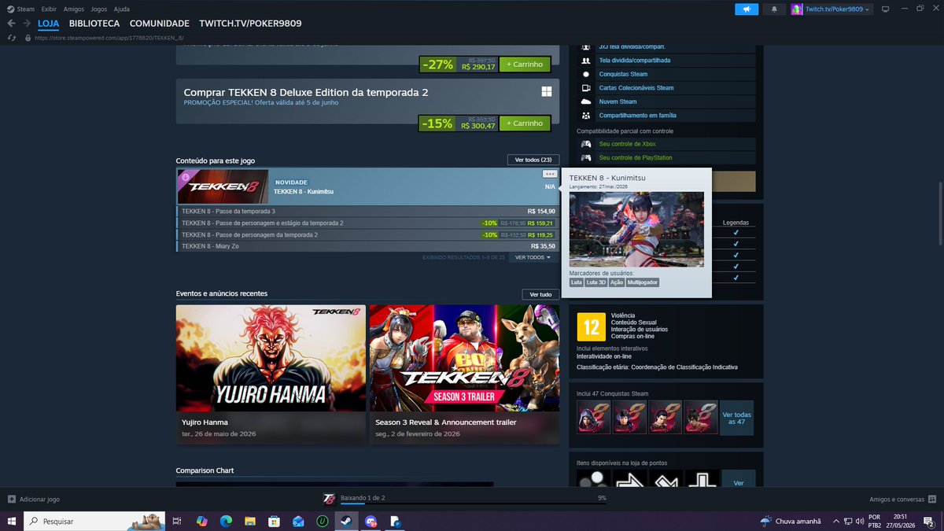Open the Exibir menu
This screenshot has width=944, height=531.
click(49, 9)
